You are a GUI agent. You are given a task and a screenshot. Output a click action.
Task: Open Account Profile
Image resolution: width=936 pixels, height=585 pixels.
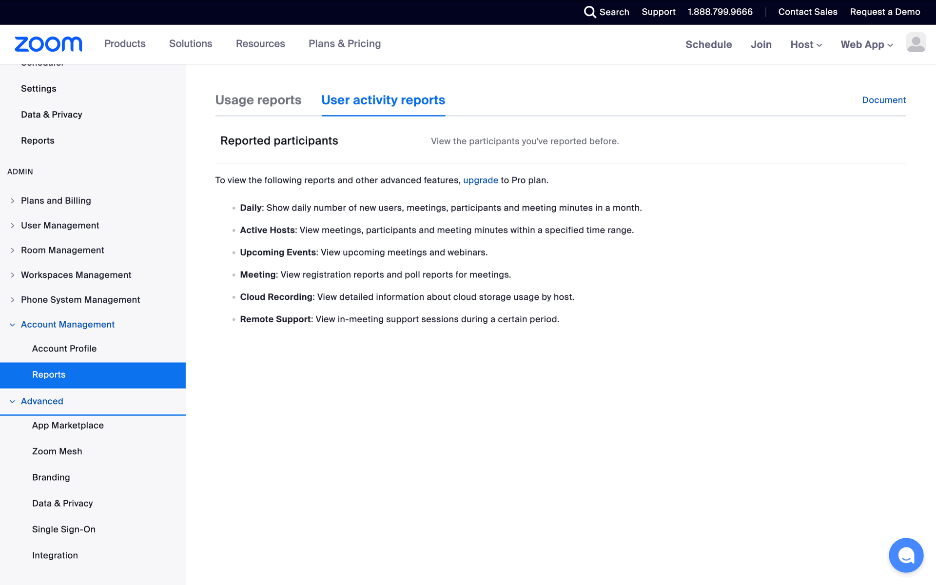pos(64,349)
